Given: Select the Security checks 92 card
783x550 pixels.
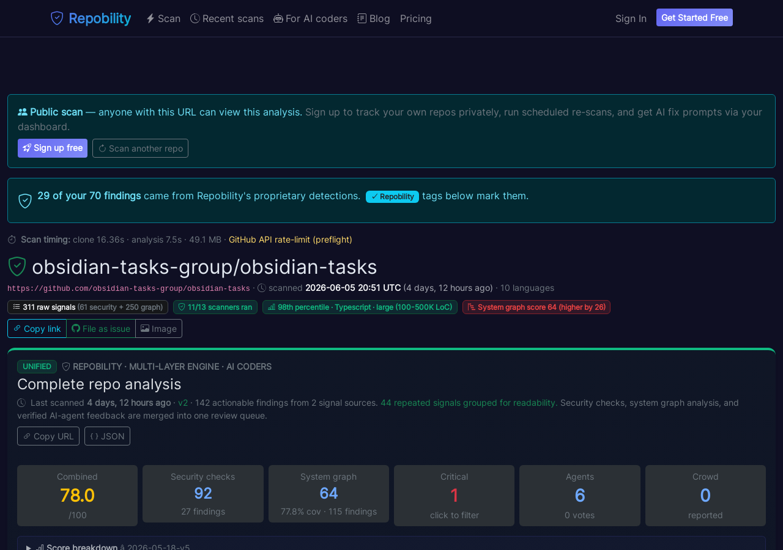Looking at the screenshot, I should coord(203,494).
